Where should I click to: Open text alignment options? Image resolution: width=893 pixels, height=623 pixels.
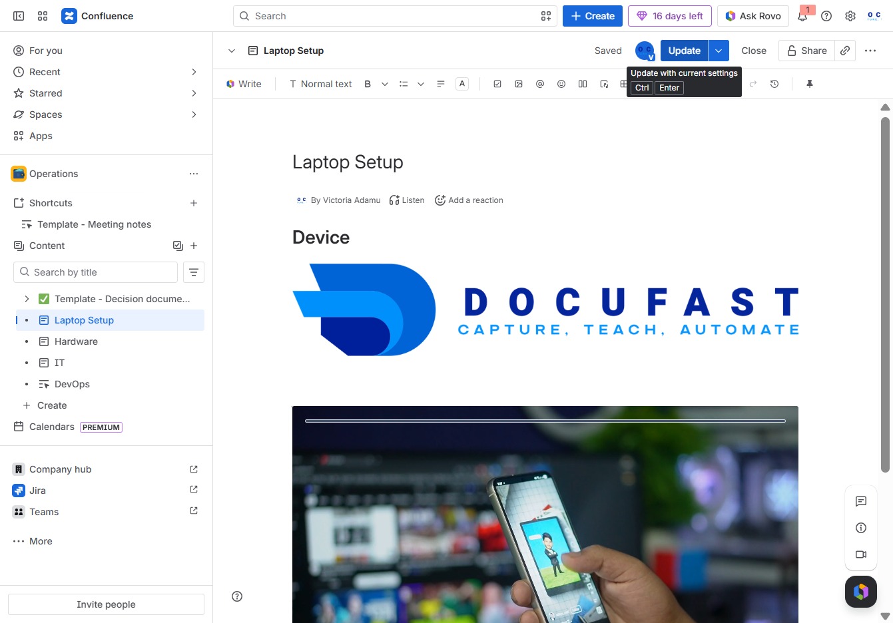[441, 84]
